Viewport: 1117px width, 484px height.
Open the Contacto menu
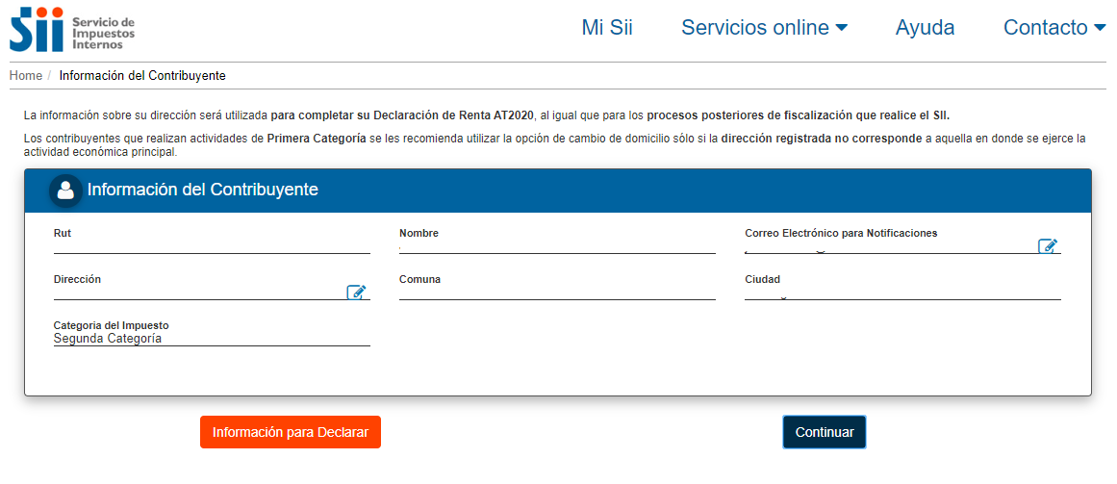[1054, 28]
